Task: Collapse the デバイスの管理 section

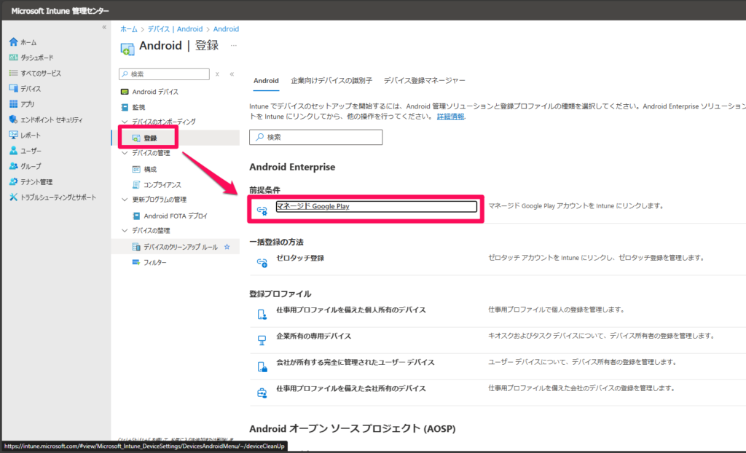Action: (125, 153)
